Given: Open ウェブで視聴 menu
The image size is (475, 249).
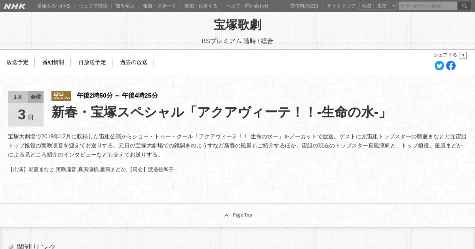Looking at the screenshot, I should [93, 6].
